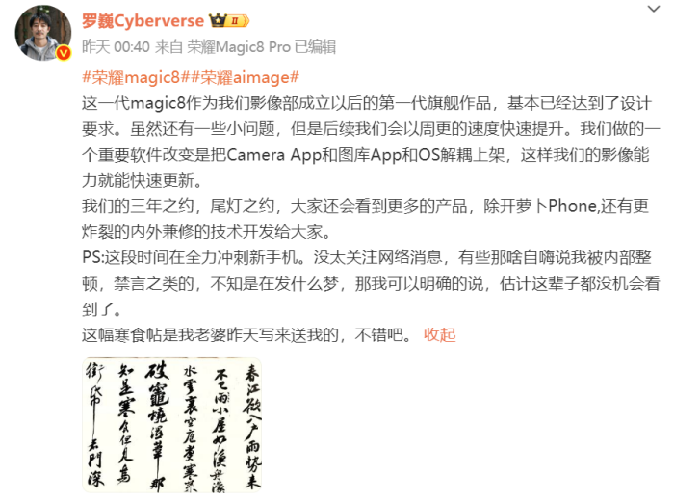The height and width of the screenshot is (500, 674).
Task: Click the orange verified V badge
Action: click(x=64, y=53)
